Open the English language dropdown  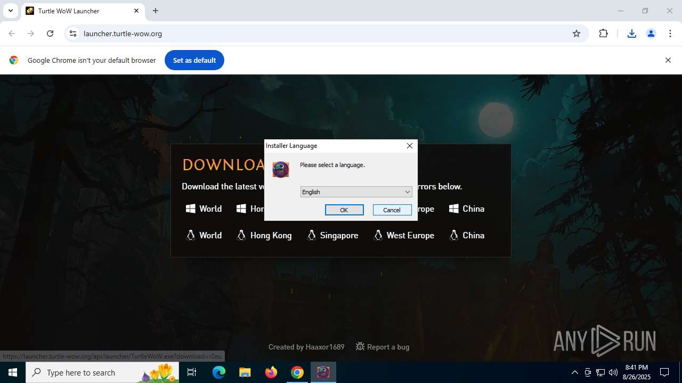(356, 192)
